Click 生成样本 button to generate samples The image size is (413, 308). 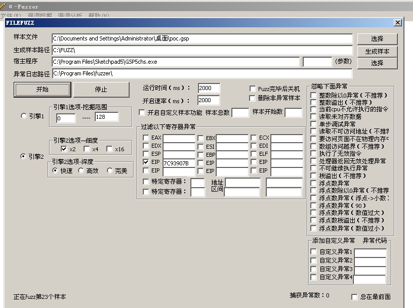(x=377, y=51)
